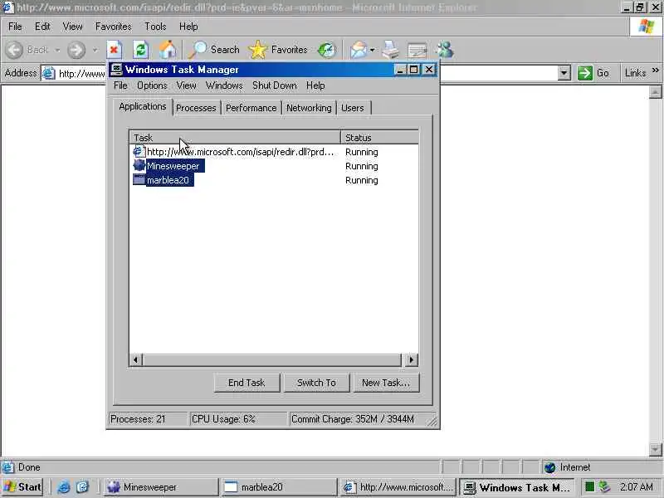
Task: Click the IE page scroll down arrow
Action: point(655,449)
